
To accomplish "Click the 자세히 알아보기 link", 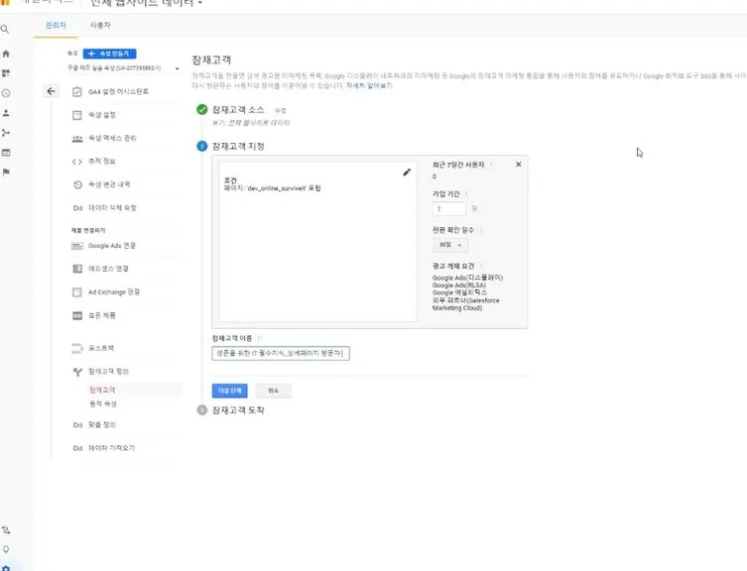I will pyautogui.click(x=369, y=85).
